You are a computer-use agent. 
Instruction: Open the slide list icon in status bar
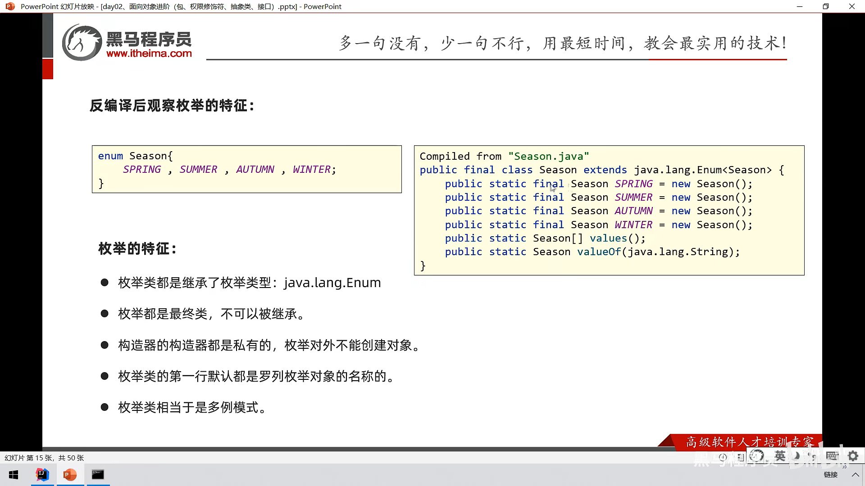[x=741, y=457]
